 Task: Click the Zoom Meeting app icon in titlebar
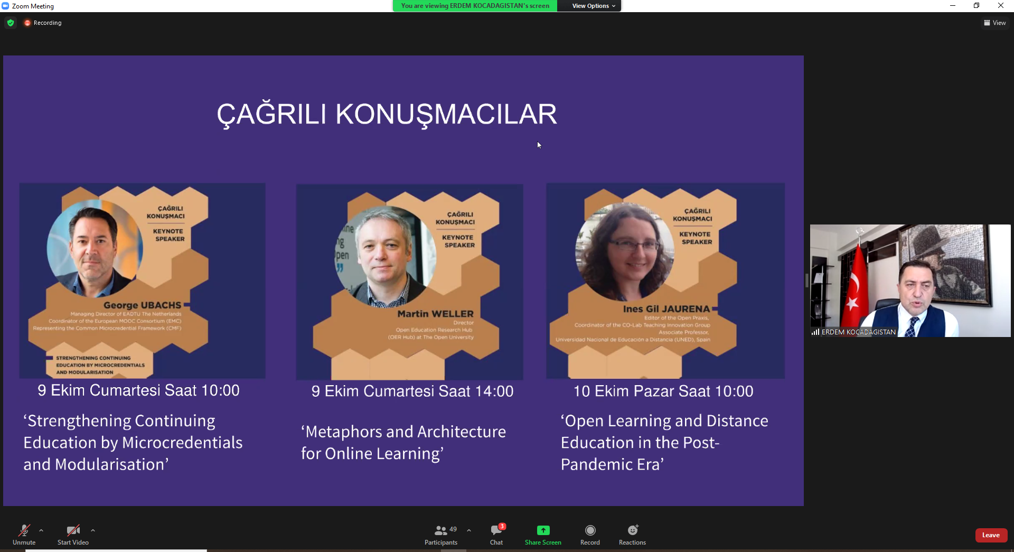point(5,6)
